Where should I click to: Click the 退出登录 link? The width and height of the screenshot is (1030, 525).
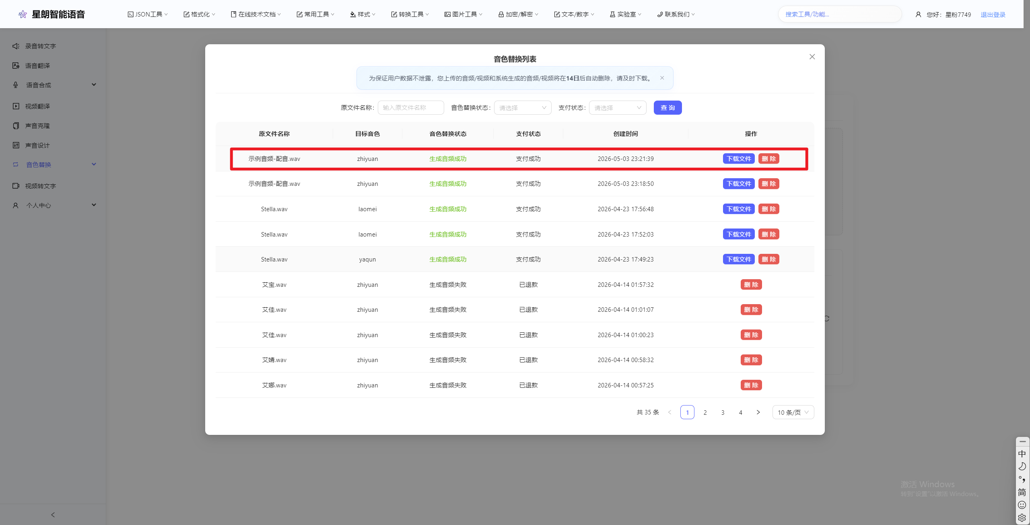(993, 15)
